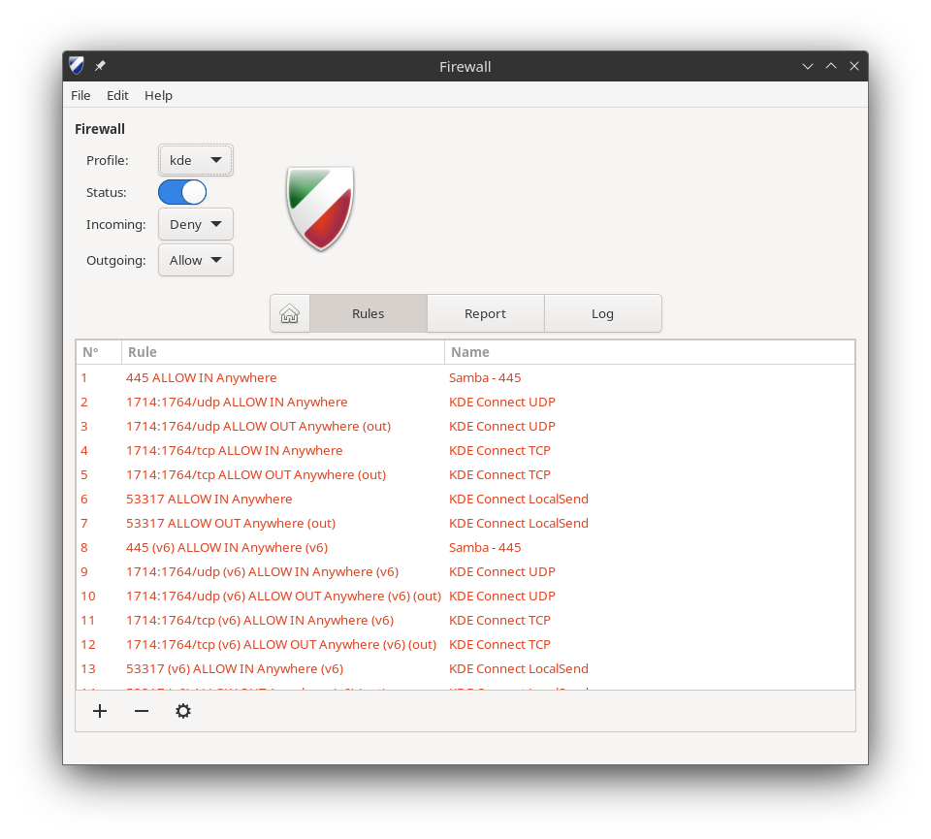Image resolution: width=931 pixels, height=839 pixels.
Task: Click 'KDE Connect UDP' name in row 3
Action: pyautogui.click(x=502, y=427)
